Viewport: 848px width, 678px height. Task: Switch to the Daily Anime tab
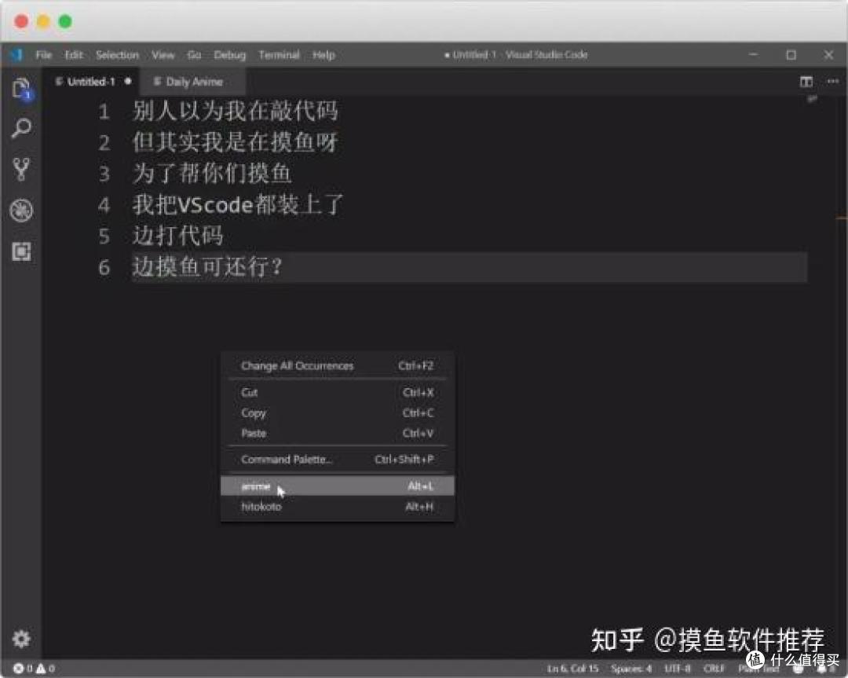(x=194, y=82)
